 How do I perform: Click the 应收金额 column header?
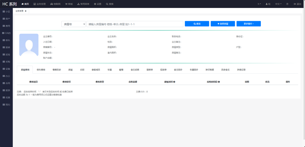133,82
